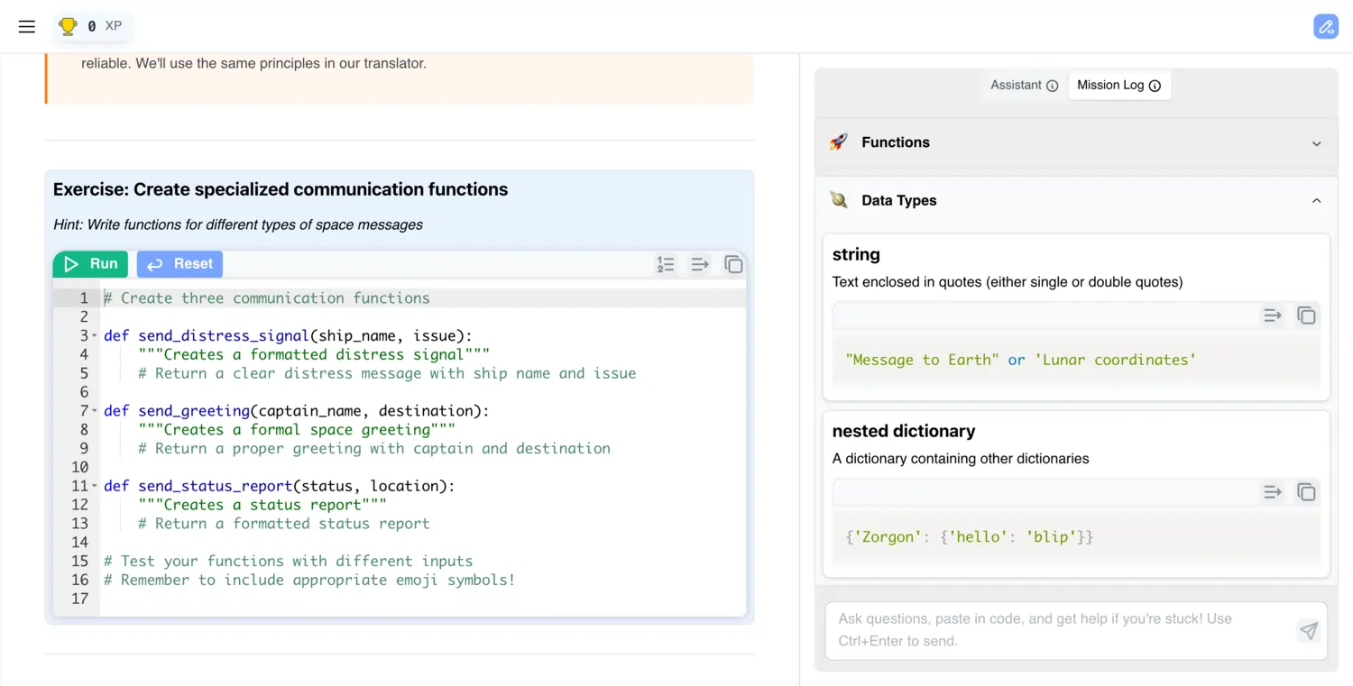
Task: Click the text-wrap arrow icon above the editor
Action: (x=700, y=264)
